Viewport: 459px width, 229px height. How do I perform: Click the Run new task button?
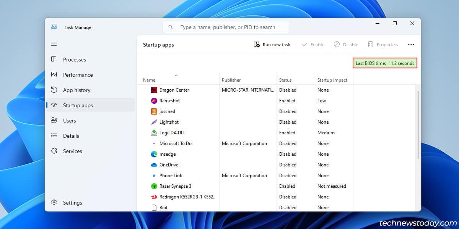[x=272, y=44]
